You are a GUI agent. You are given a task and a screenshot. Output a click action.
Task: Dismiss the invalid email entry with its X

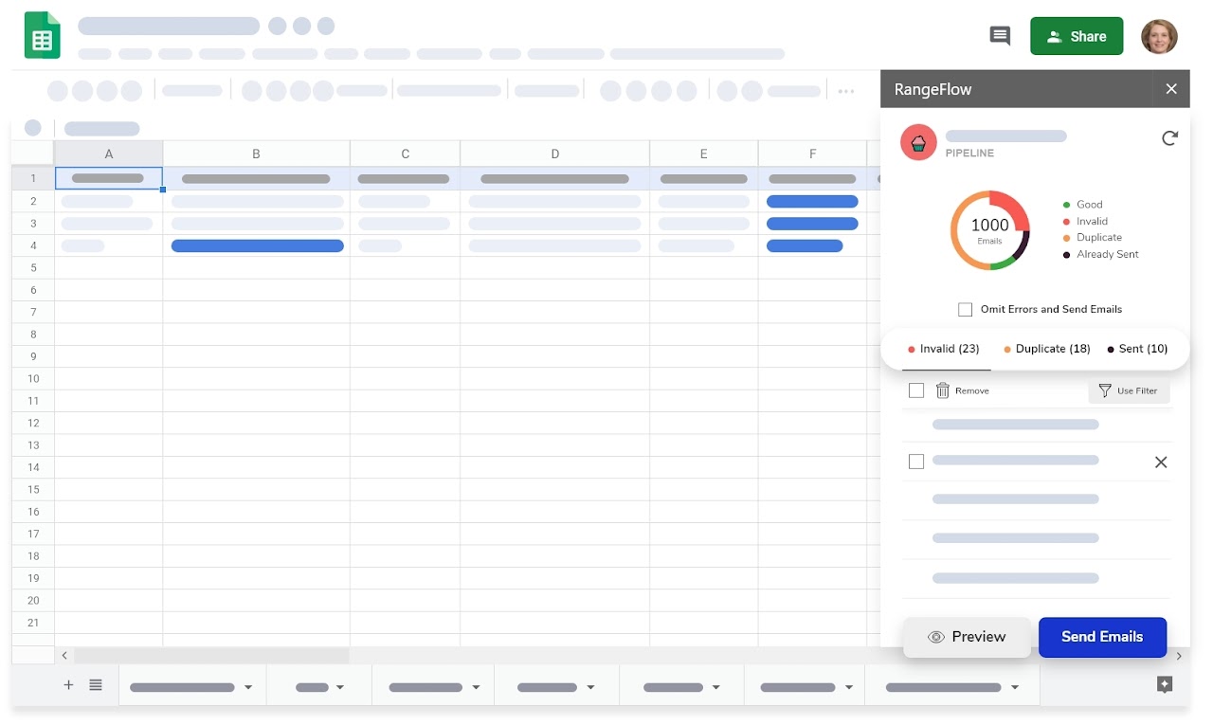click(1161, 462)
